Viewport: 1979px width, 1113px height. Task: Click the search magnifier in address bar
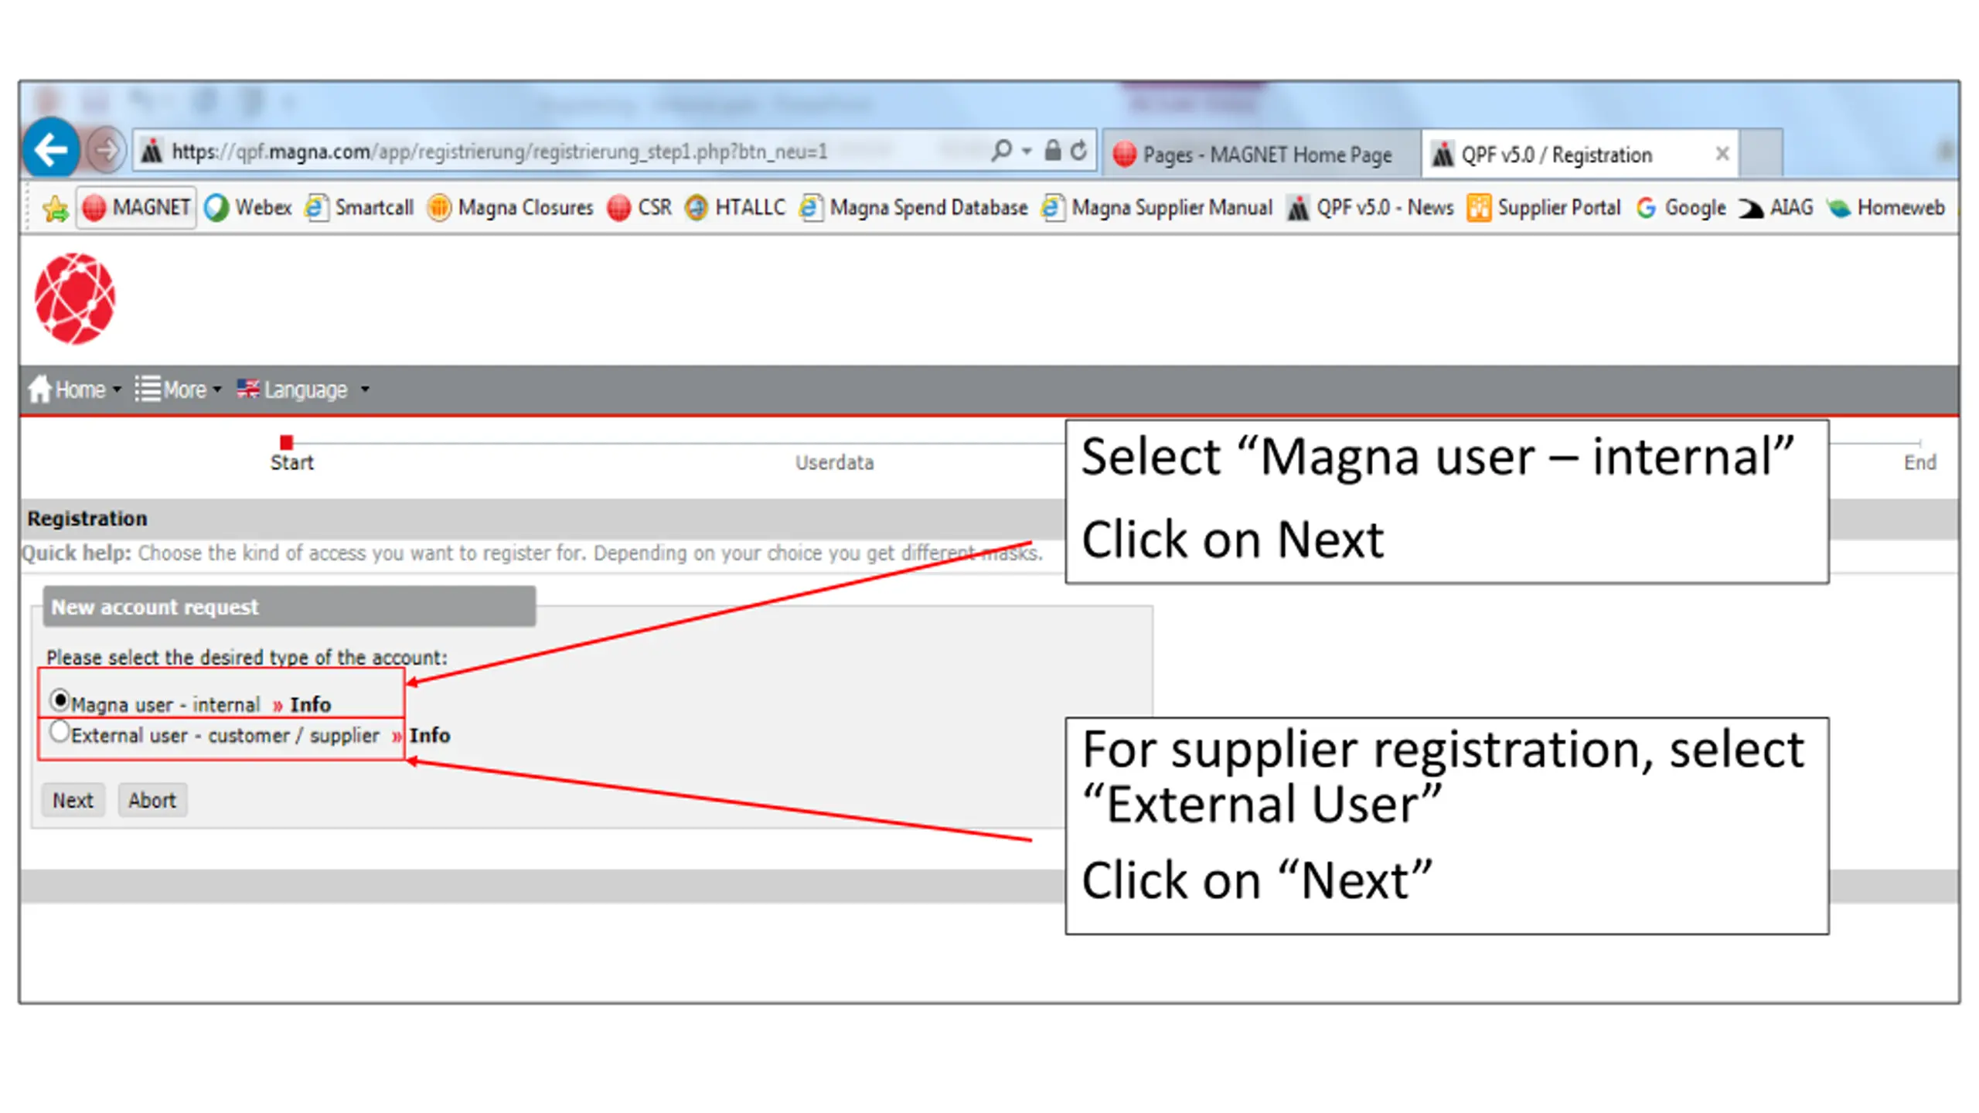tap(1002, 150)
